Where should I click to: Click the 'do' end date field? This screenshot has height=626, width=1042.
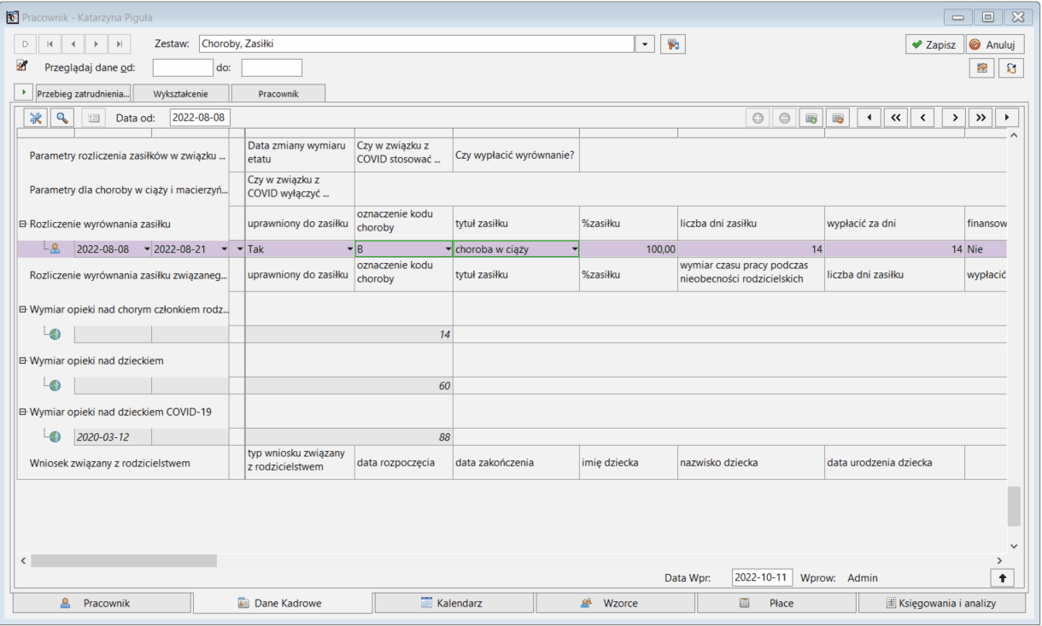pos(272,67)
